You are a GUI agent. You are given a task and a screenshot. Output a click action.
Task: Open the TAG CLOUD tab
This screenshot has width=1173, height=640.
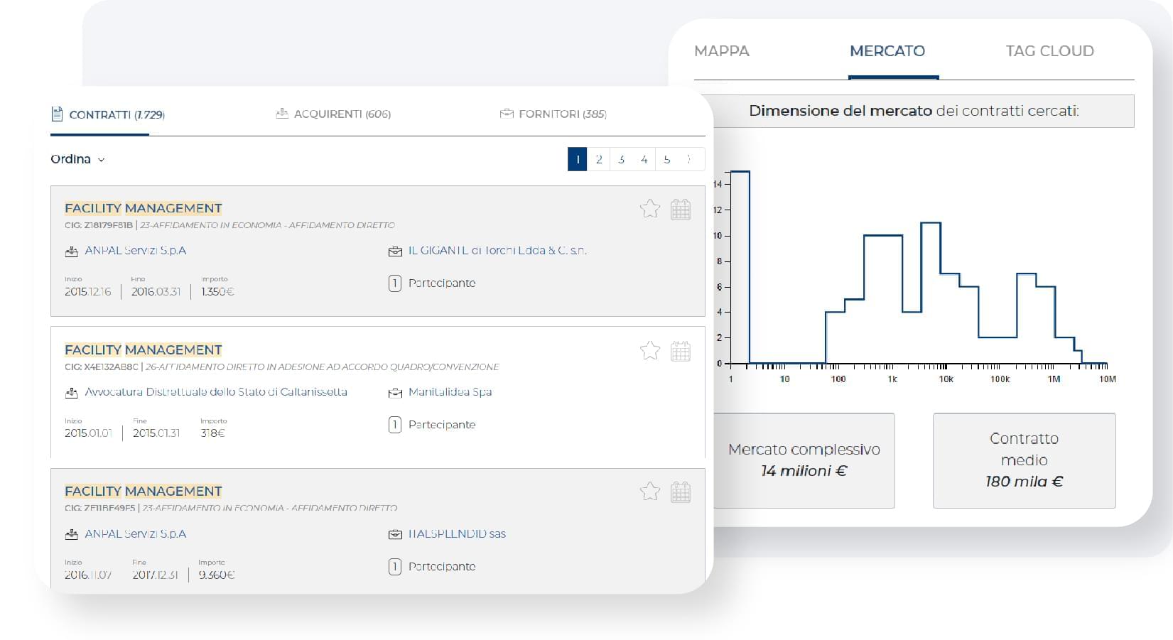coord(1049,51)
